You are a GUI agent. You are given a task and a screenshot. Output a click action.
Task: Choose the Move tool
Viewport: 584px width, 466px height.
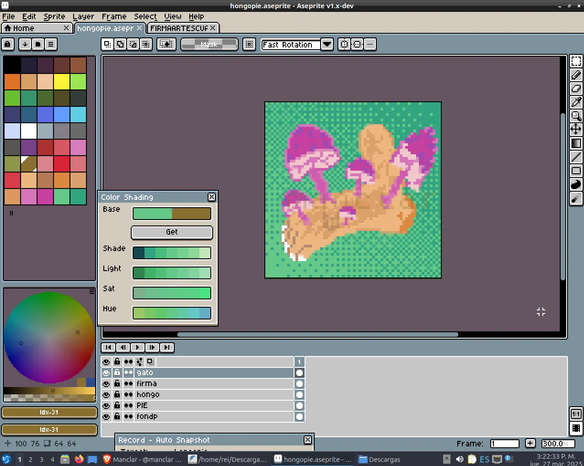[576, 130]
